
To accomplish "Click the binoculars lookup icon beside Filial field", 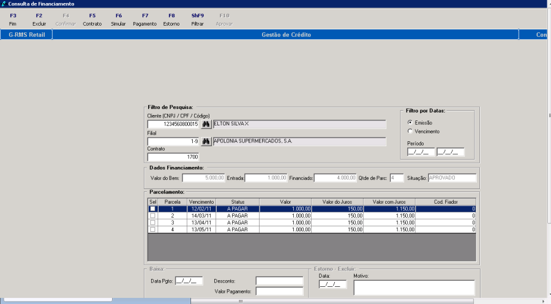I will [x=206, y=141].
